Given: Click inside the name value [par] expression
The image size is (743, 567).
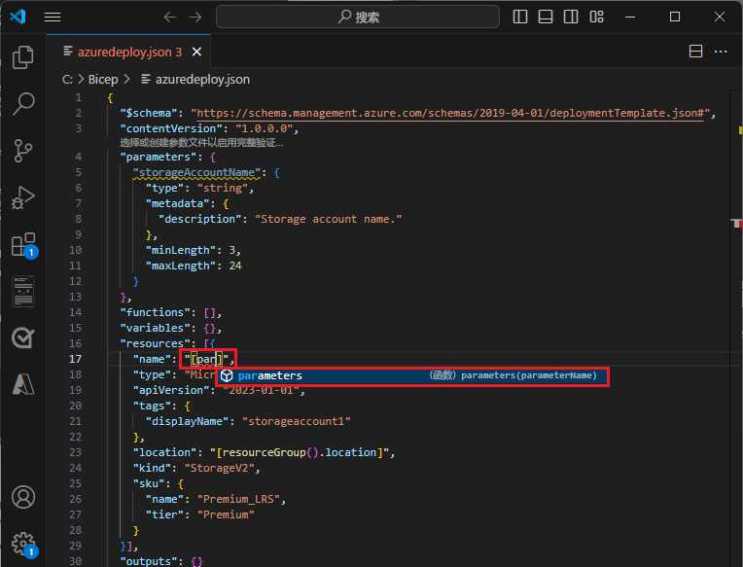Looking at the screenshot, I should pyautogui.click(x=206, y=359).
